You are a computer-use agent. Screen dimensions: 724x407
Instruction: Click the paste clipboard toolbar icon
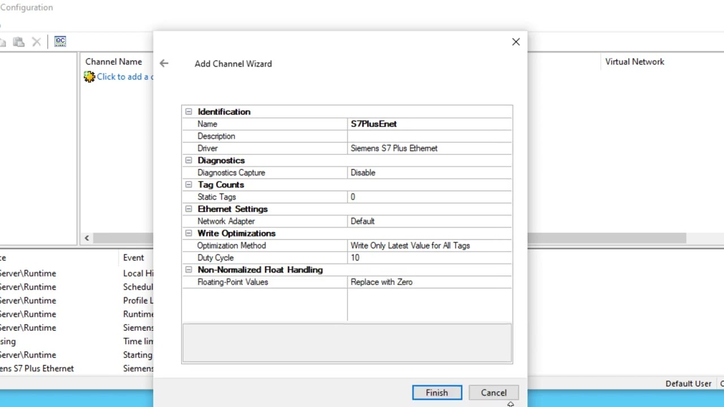[x=19, y=42]
